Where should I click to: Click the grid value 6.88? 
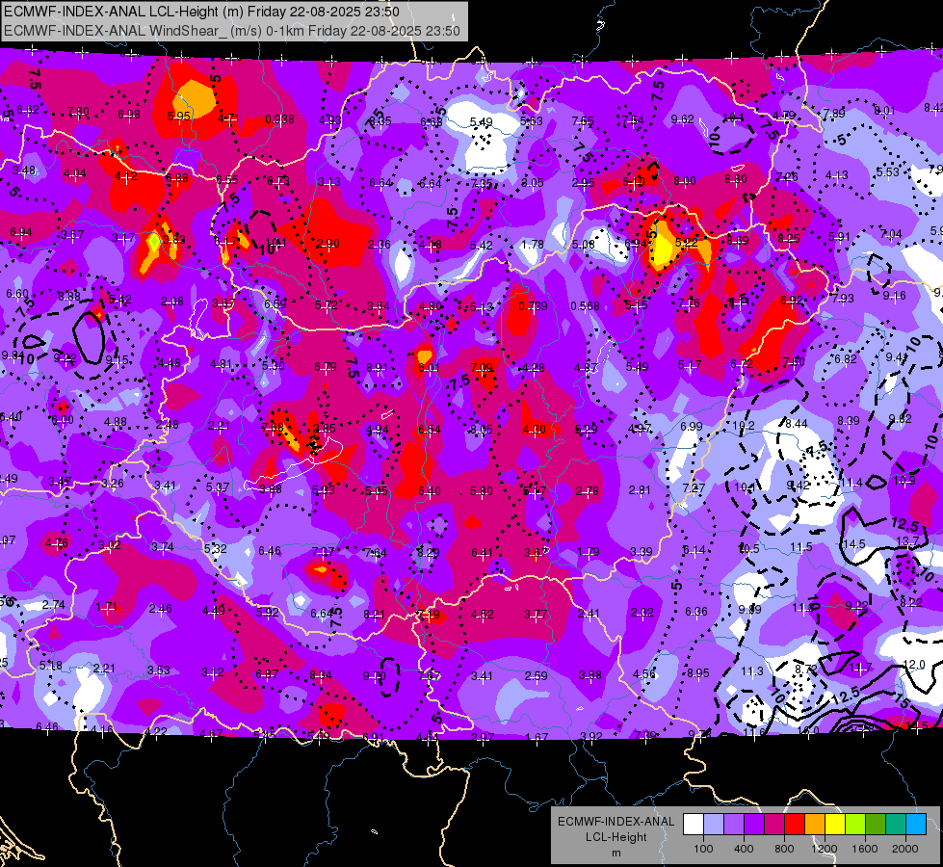[x=177, y=178]
